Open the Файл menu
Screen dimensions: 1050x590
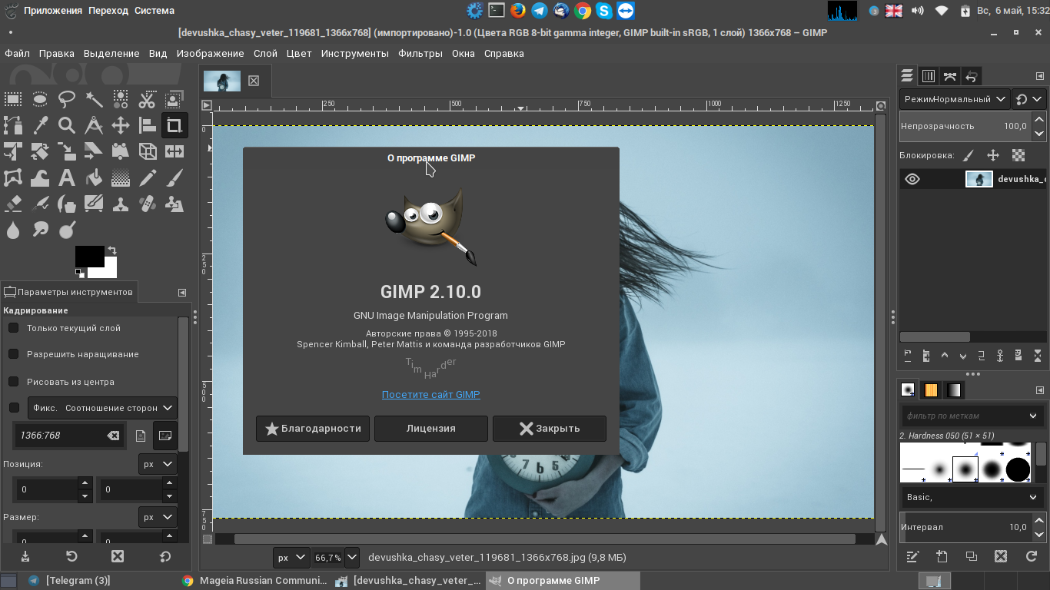click(x=17, y=53)
